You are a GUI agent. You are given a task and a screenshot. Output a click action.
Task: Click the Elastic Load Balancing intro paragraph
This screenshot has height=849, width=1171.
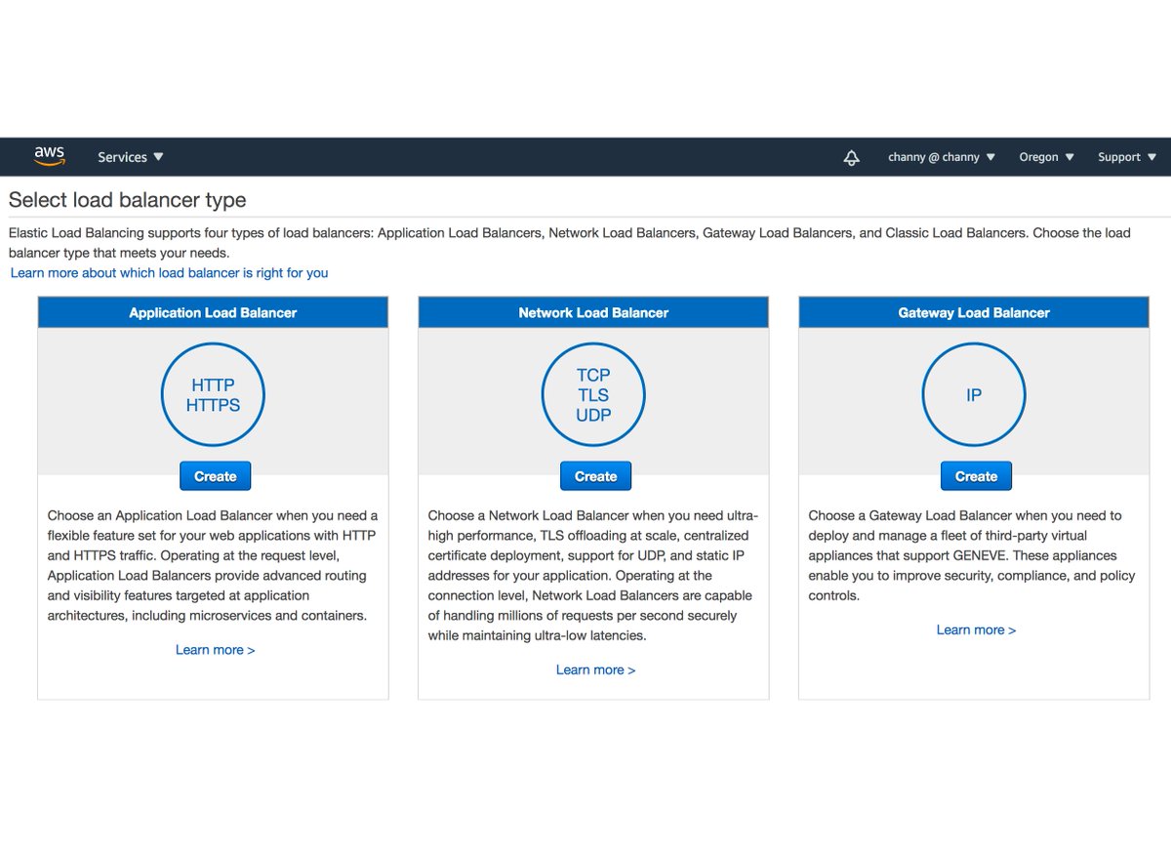pyautogui.click(x=570, y=243)
